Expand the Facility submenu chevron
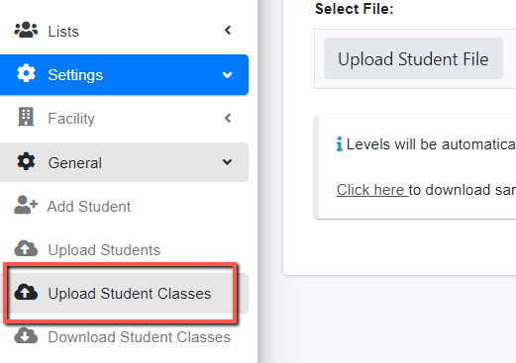The height and width of the screenshot is (363, 516). [x=228, y=118]
